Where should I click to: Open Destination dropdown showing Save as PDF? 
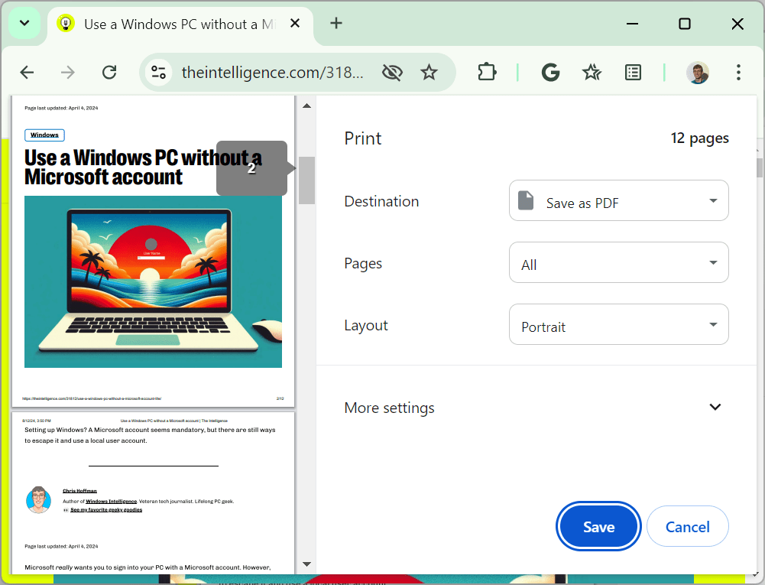(618, 200)
